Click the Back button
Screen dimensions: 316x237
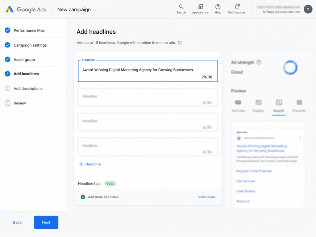[17, 222]
